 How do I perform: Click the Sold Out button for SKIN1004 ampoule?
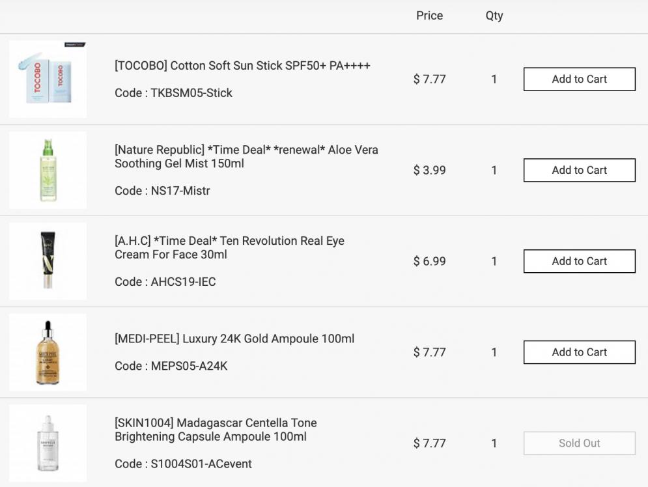(579, 443)
